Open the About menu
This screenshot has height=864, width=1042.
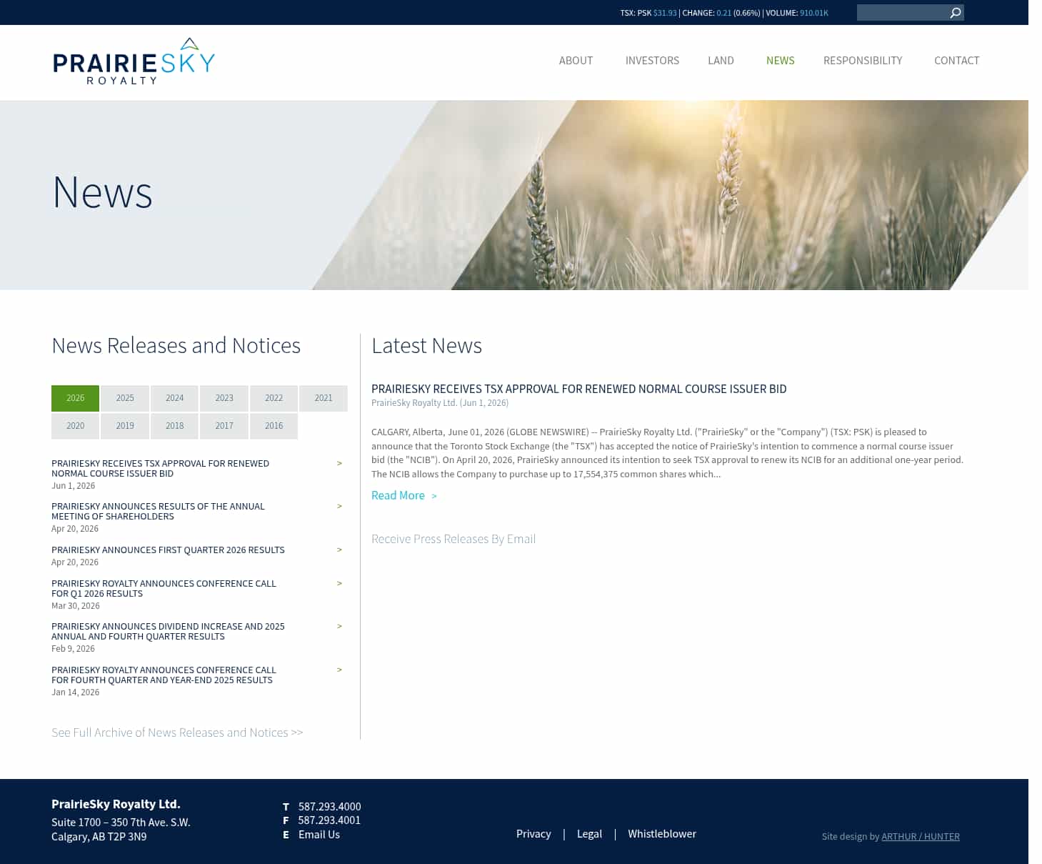pos(576,61)
